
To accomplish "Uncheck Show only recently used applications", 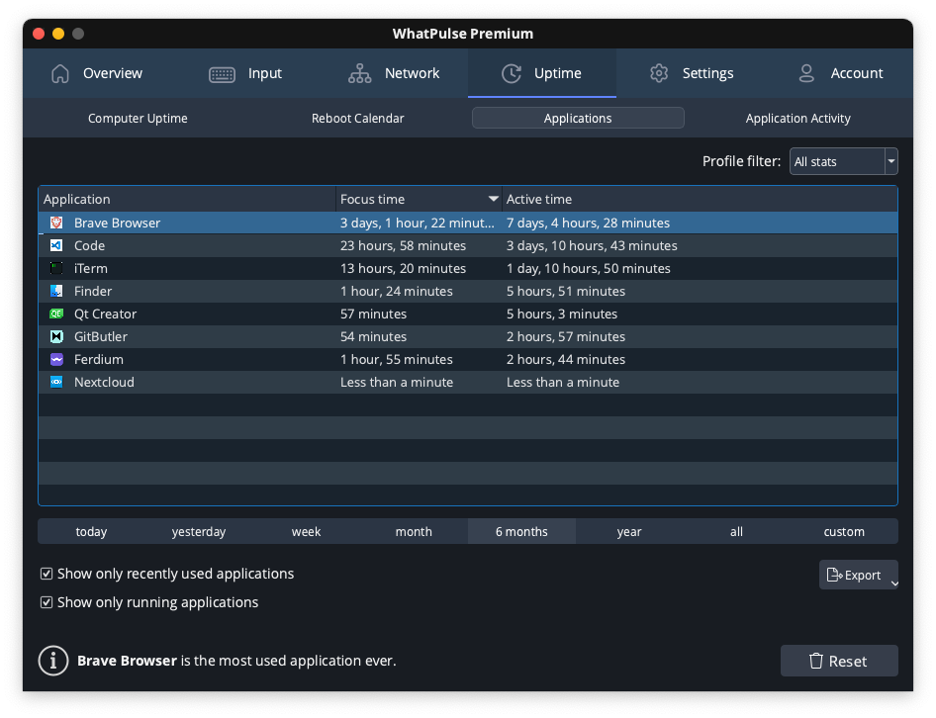I will pos(46,574).
